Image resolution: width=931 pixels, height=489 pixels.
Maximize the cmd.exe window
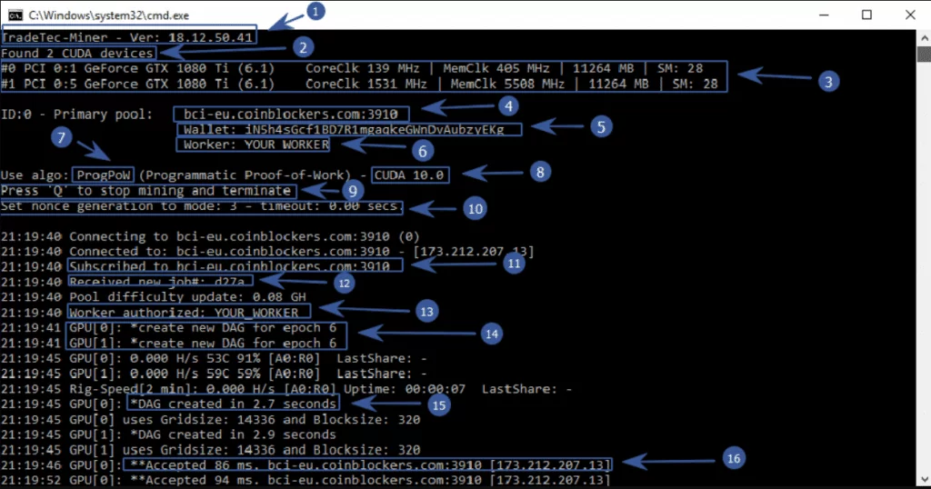coord(866,15)
